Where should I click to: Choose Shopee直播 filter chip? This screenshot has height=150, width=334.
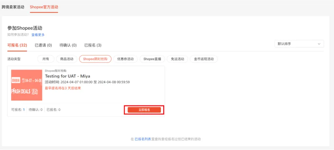pyautogui.click(x=152, y=59)
